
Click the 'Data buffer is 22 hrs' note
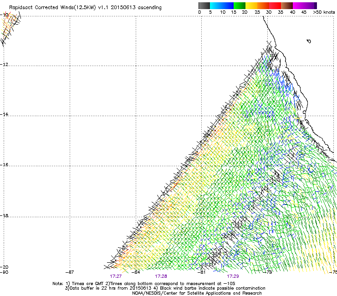point(165,288)
